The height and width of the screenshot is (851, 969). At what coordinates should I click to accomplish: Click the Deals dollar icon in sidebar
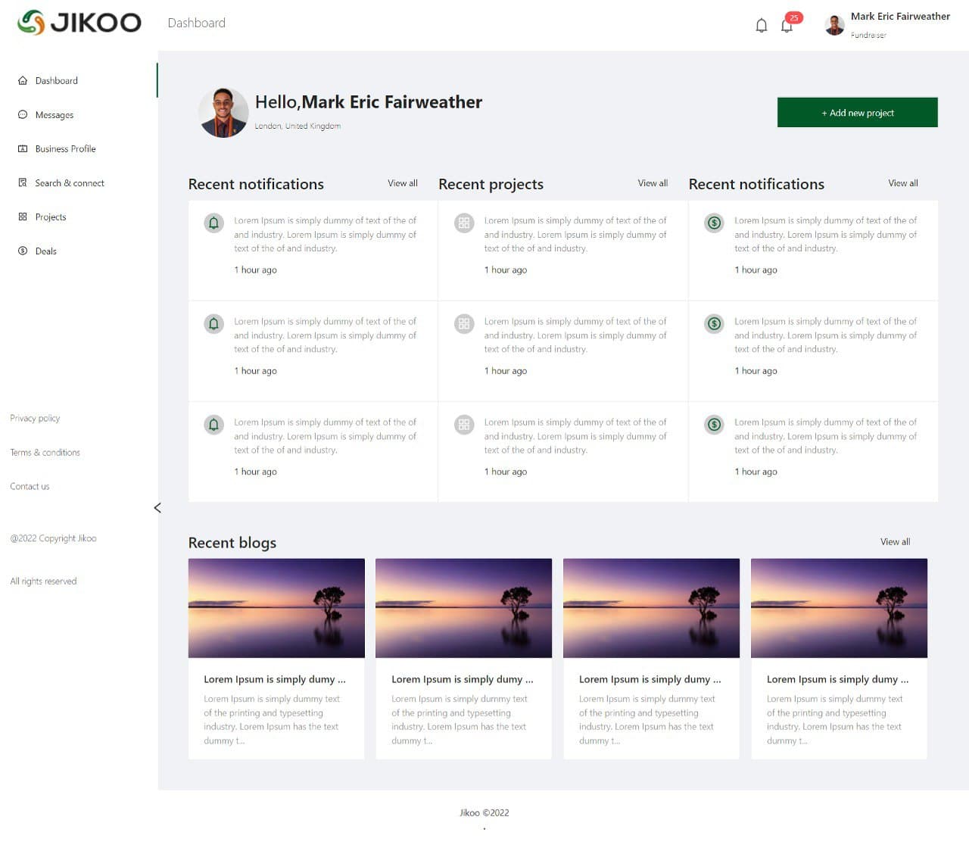23,251
